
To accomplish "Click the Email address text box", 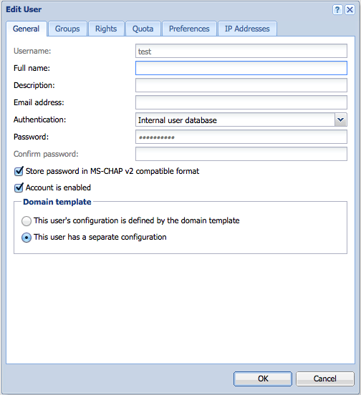I will coord(241,102).
